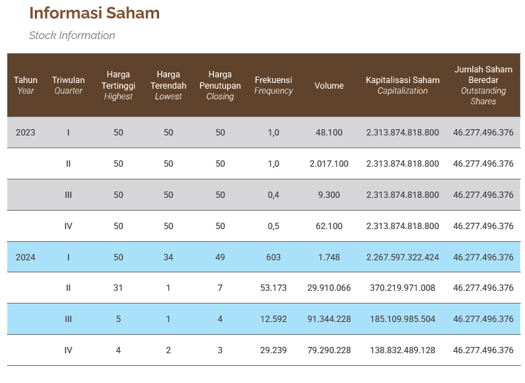The image size is (525, 383).
Task: Select the 2024 year cell
Action: (26, 257)
